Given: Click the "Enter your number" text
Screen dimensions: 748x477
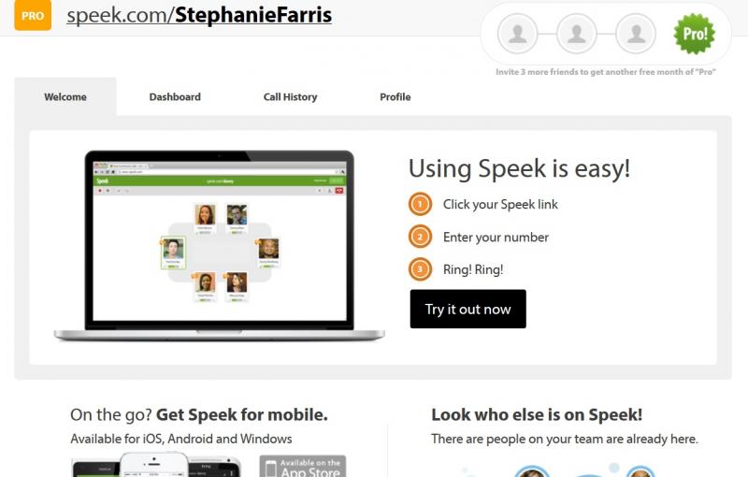Looking at the screenshot, I should point(496,237).
